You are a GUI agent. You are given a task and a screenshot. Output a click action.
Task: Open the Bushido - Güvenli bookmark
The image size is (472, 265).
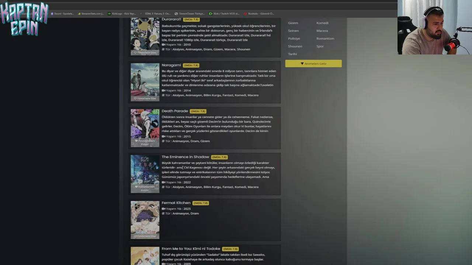click(259, 14)
